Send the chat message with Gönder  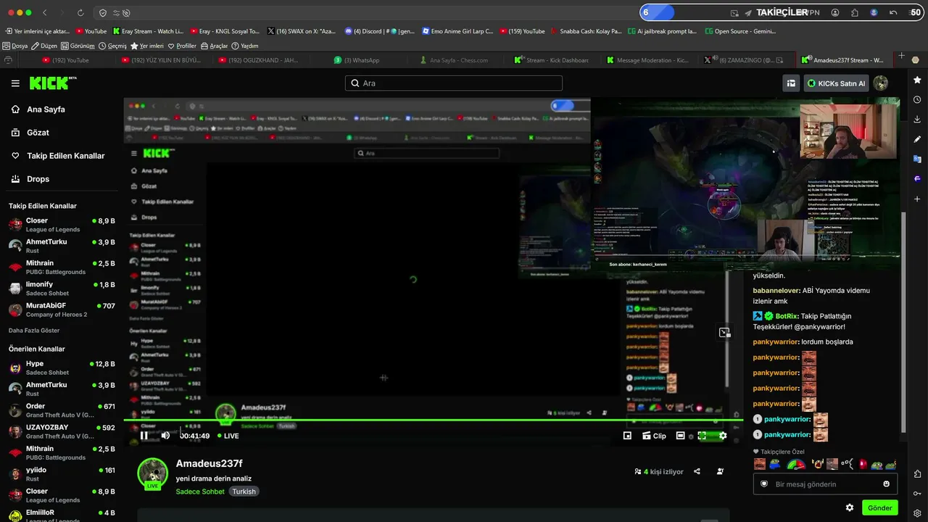coord(879,507)
